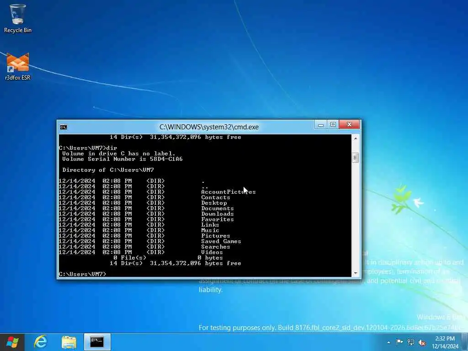Viewport: 468px width, 351px height.
Task: Click the 'C:\Users\VM7>dir' command line
Action: pos(88,148)
